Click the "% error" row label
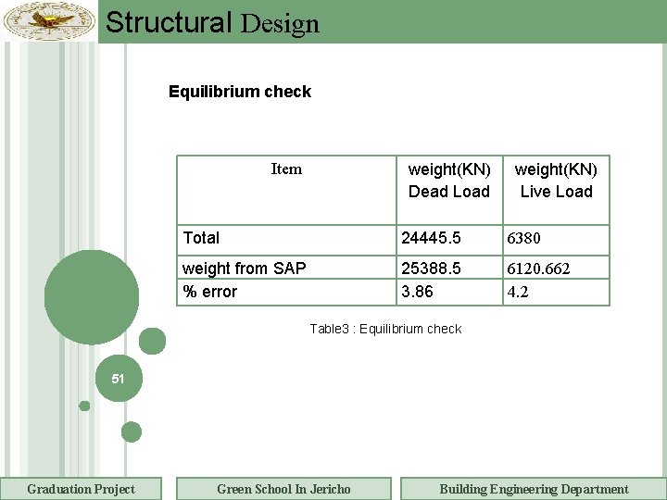 pos(209,292)
